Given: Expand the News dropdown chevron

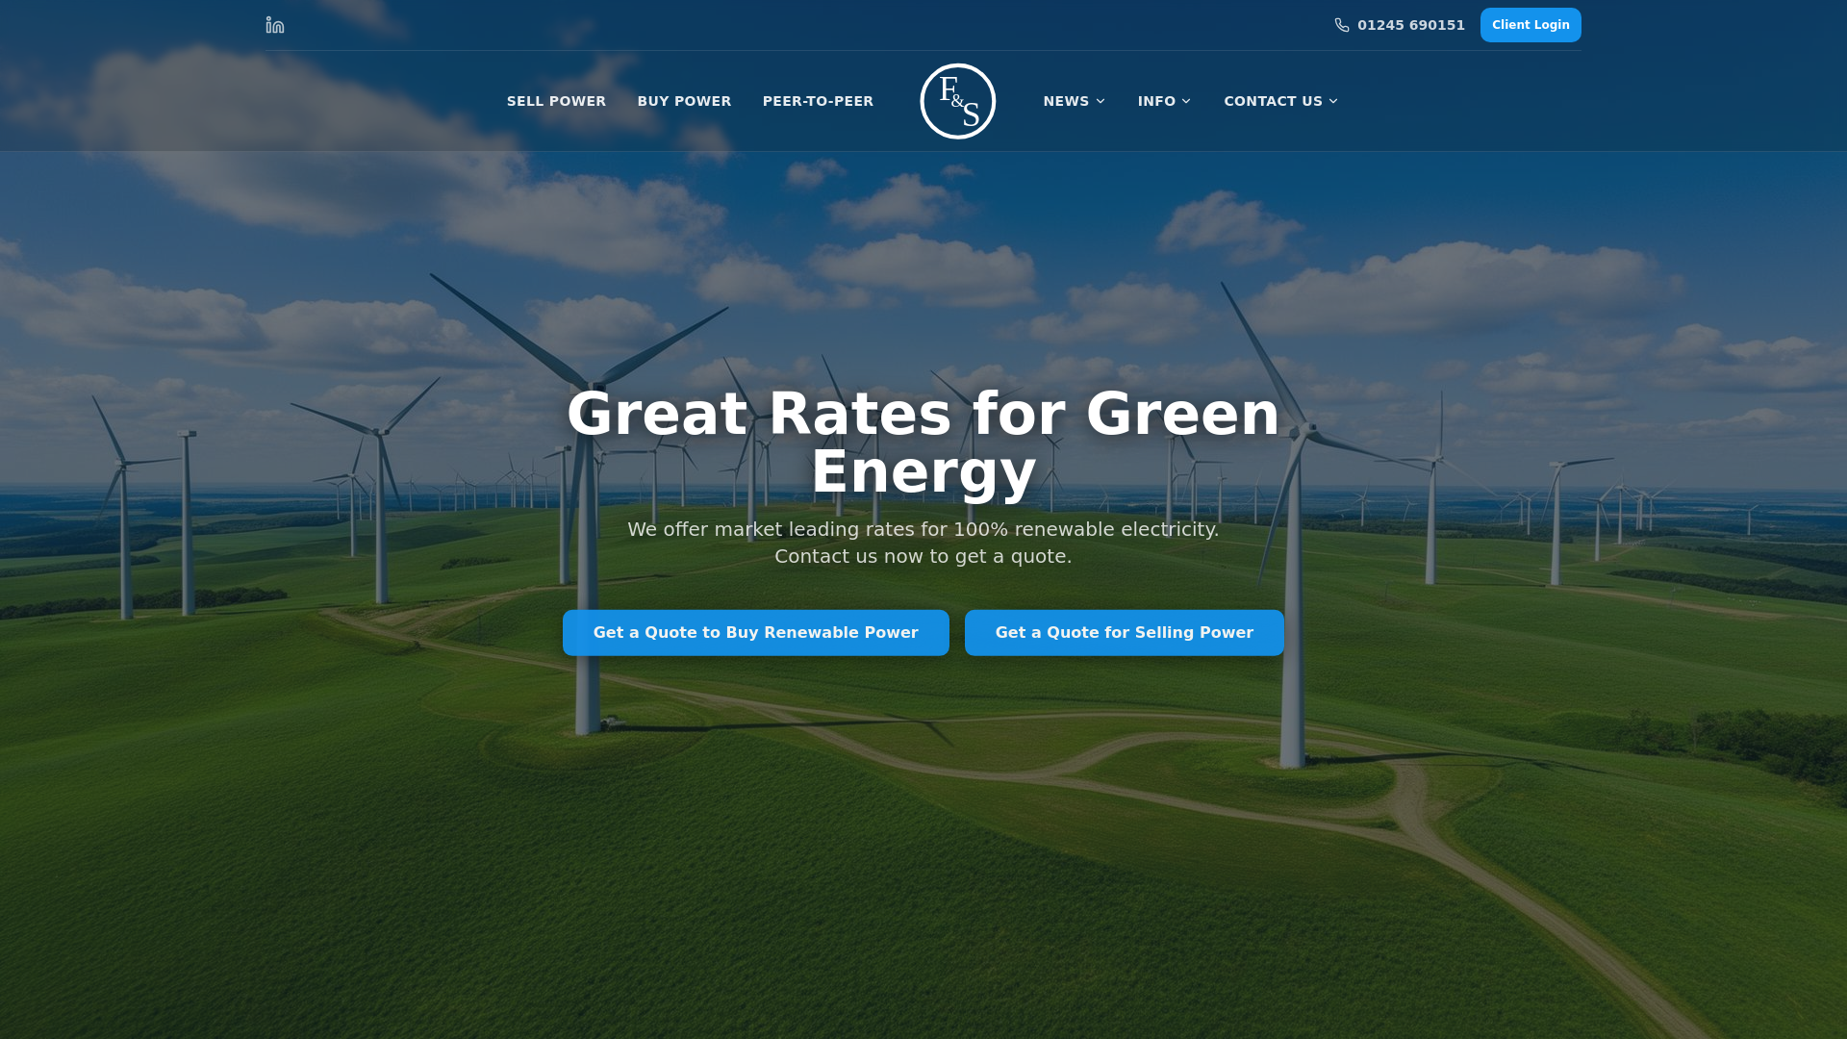Looking at the screenshot, I should click(x=1101, y=101).
